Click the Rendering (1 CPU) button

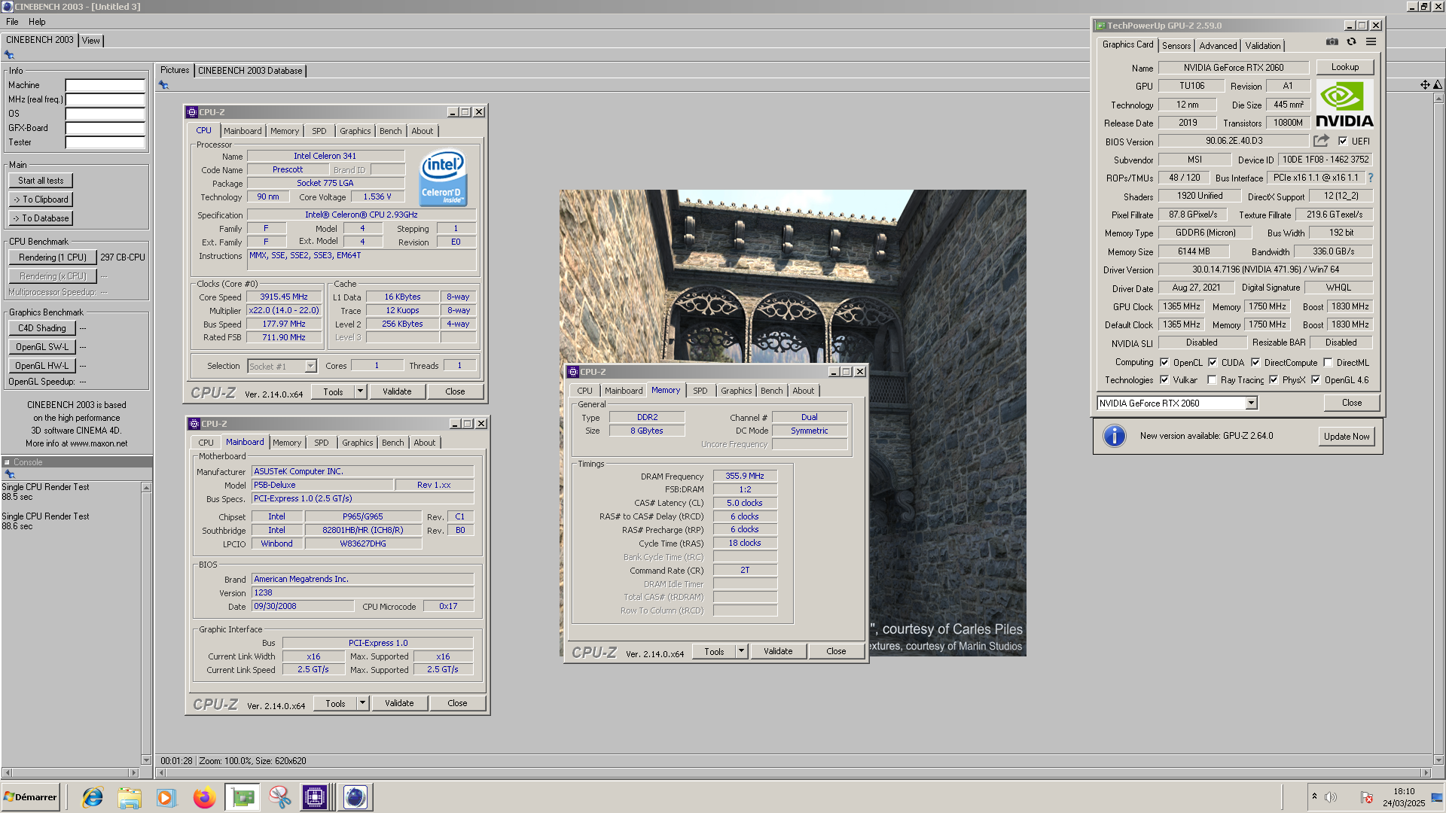(x=53, y=257)
